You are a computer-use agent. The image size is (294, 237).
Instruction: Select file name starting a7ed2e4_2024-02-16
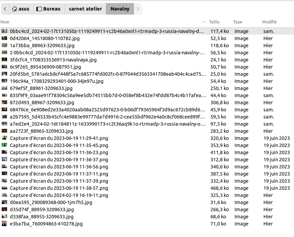(x=107, y=124)
